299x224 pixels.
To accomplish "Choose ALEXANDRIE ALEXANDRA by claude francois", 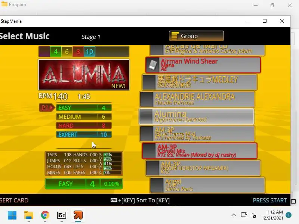I will pos(197,99).
